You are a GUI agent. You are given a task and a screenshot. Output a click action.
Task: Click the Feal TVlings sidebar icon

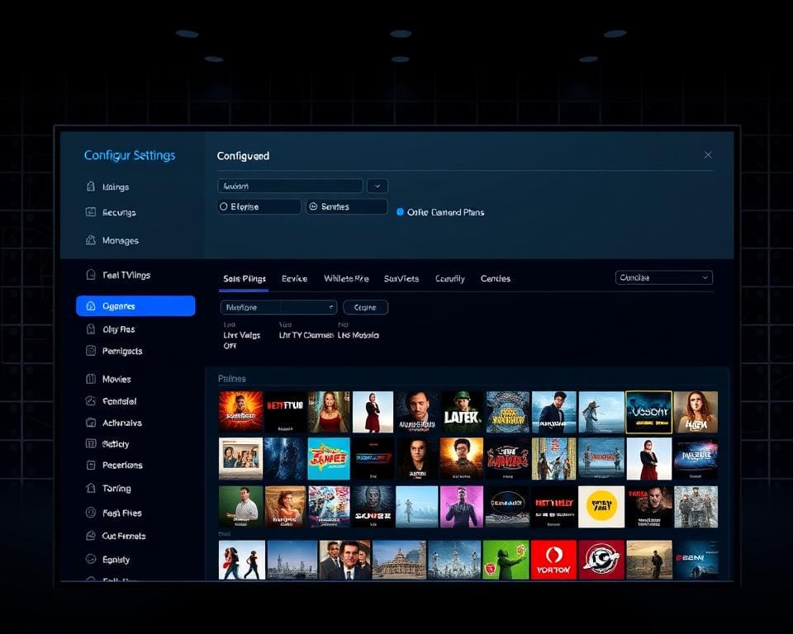91,274
